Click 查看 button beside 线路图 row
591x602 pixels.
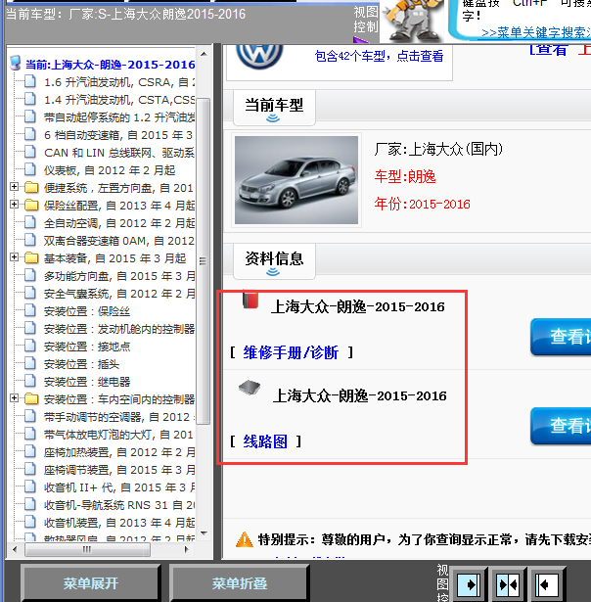coord(561,426)
